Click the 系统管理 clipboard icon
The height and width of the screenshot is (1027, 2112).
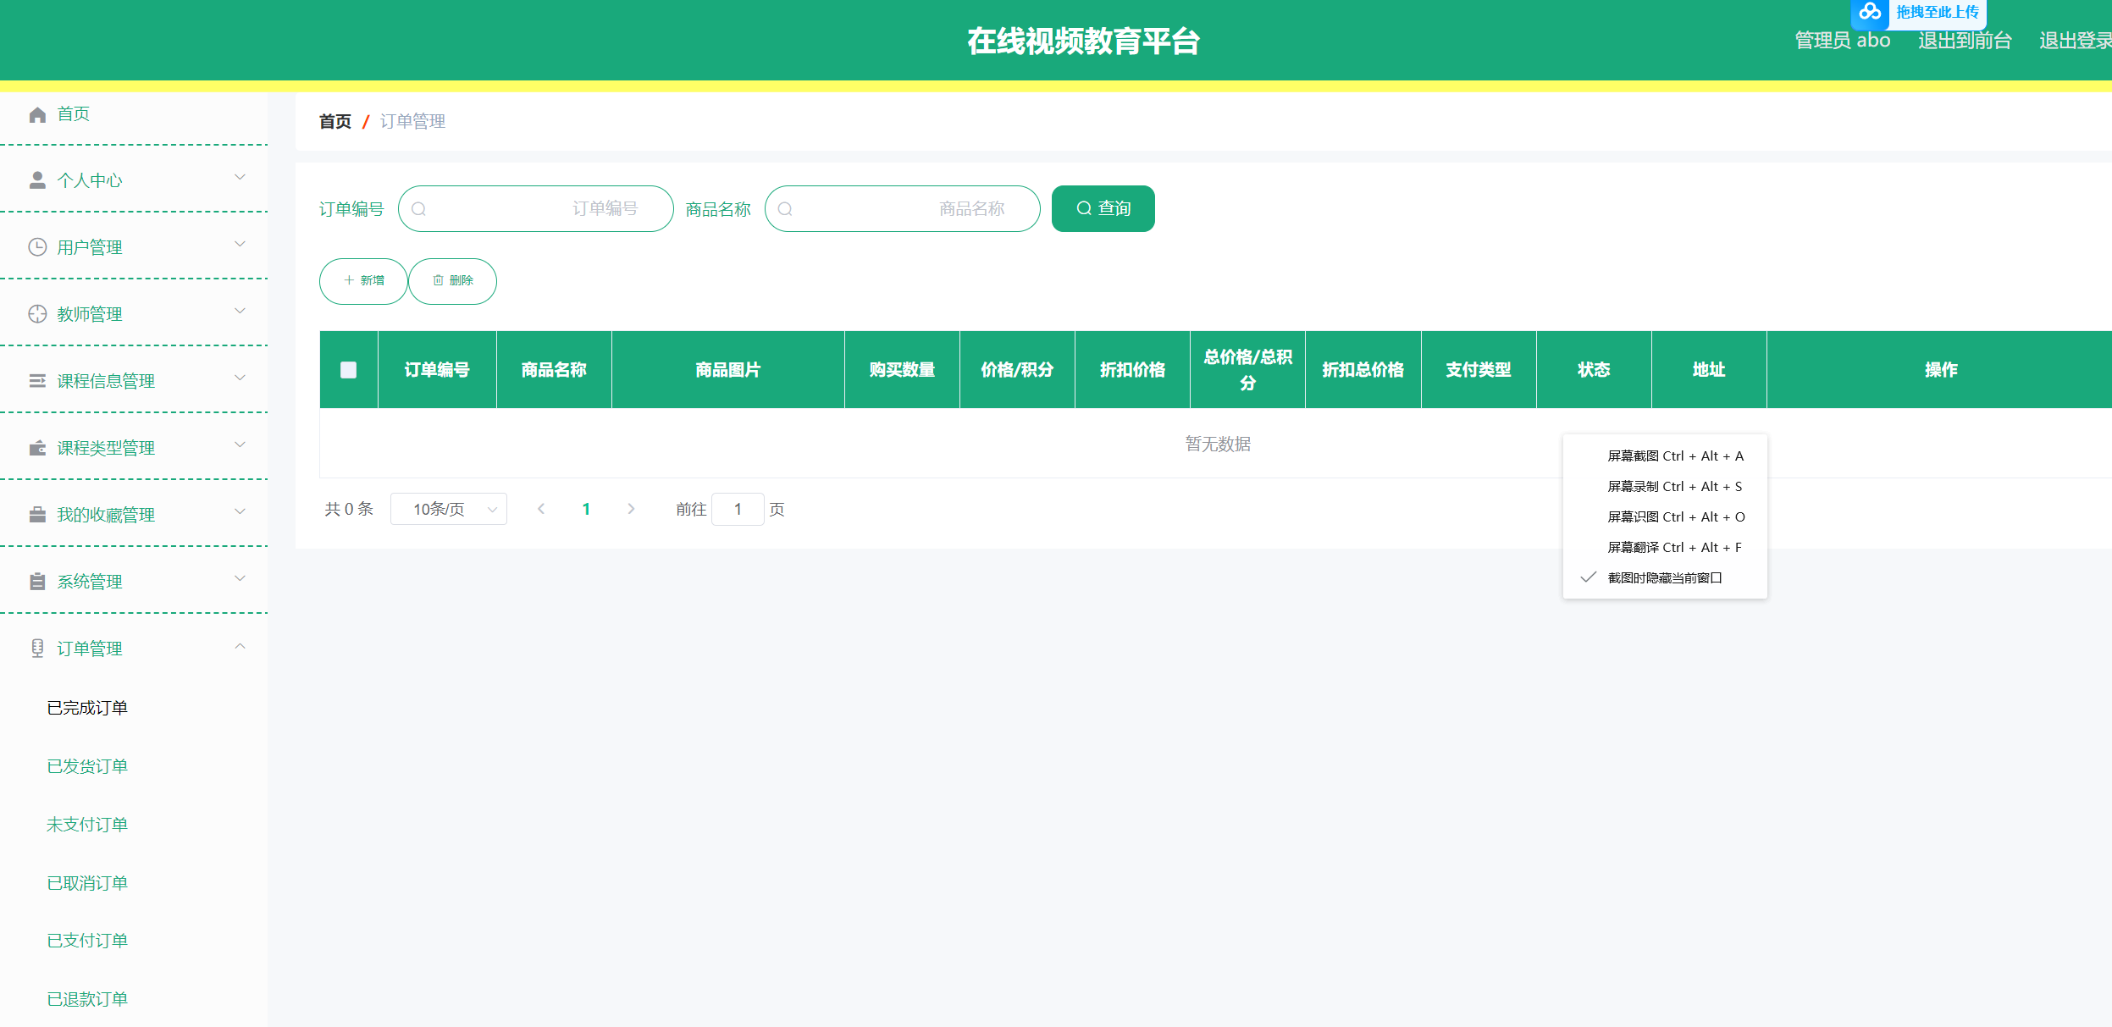click(38, 581)
